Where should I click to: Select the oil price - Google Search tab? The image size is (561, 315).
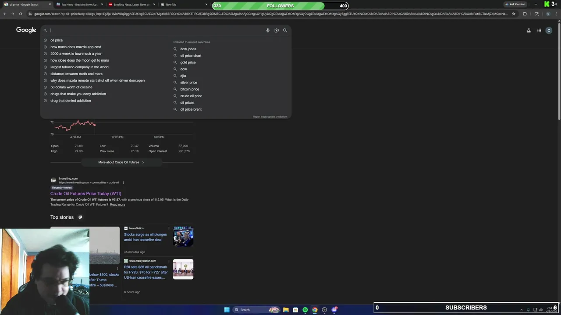tap(27, 4)
